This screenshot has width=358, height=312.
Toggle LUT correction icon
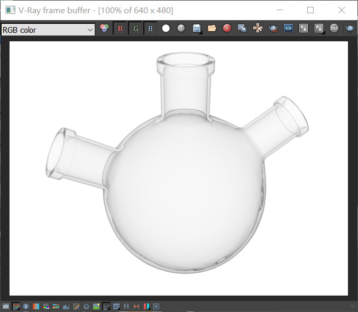coord(116,306)
